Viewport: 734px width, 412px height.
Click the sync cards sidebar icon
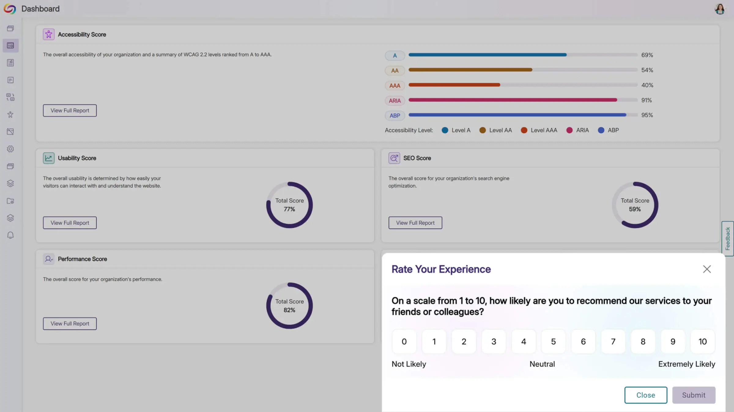(x=10, y=97)
